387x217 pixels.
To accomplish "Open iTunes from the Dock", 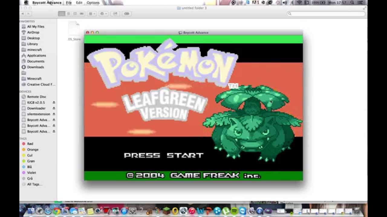I will [x=192, y=211].
